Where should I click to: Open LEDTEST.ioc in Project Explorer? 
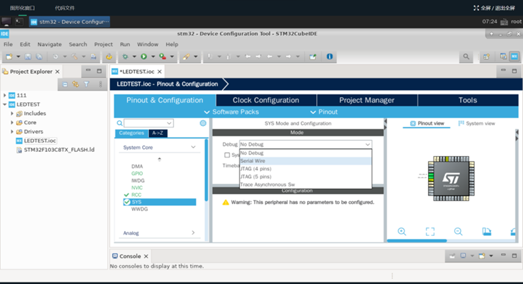[40, 141]
